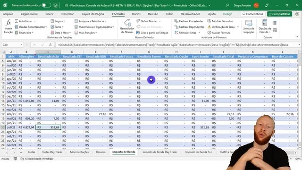Open the Notas sheet tab
302x170 pixels.
point(32,152)
